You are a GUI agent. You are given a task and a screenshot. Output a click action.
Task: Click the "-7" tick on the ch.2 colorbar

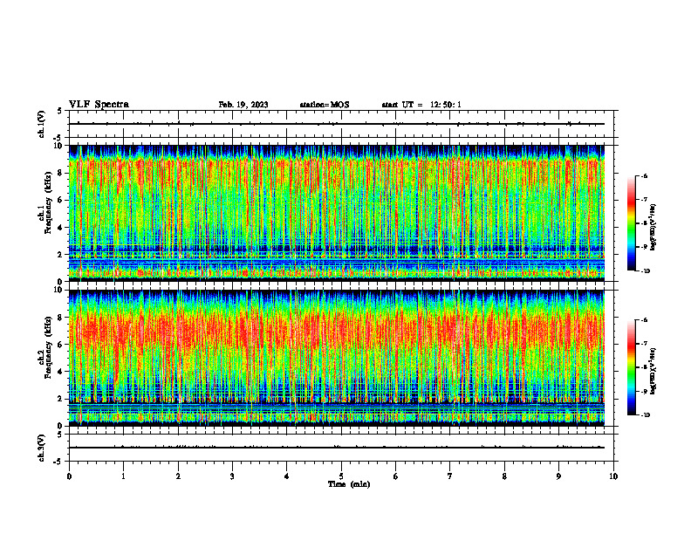(644, 344)
